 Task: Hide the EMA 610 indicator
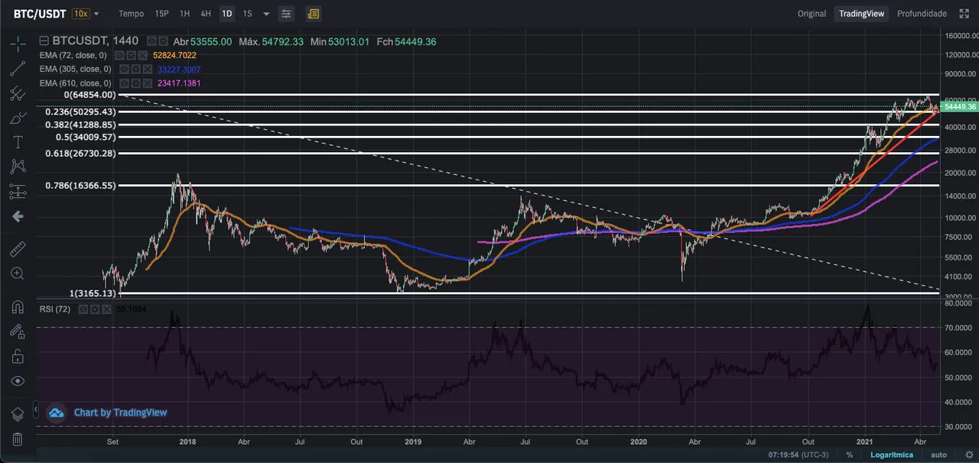pyautogui.click(x=124, y=83)
